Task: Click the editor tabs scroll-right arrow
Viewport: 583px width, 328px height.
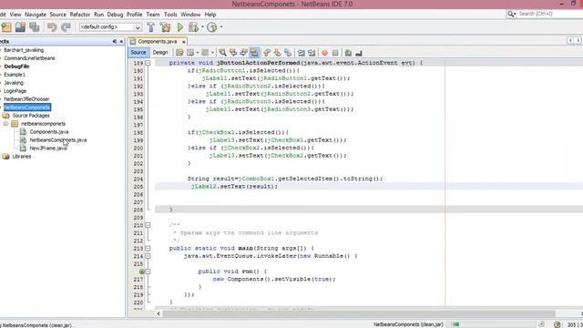Action: (x=578, y=40)
